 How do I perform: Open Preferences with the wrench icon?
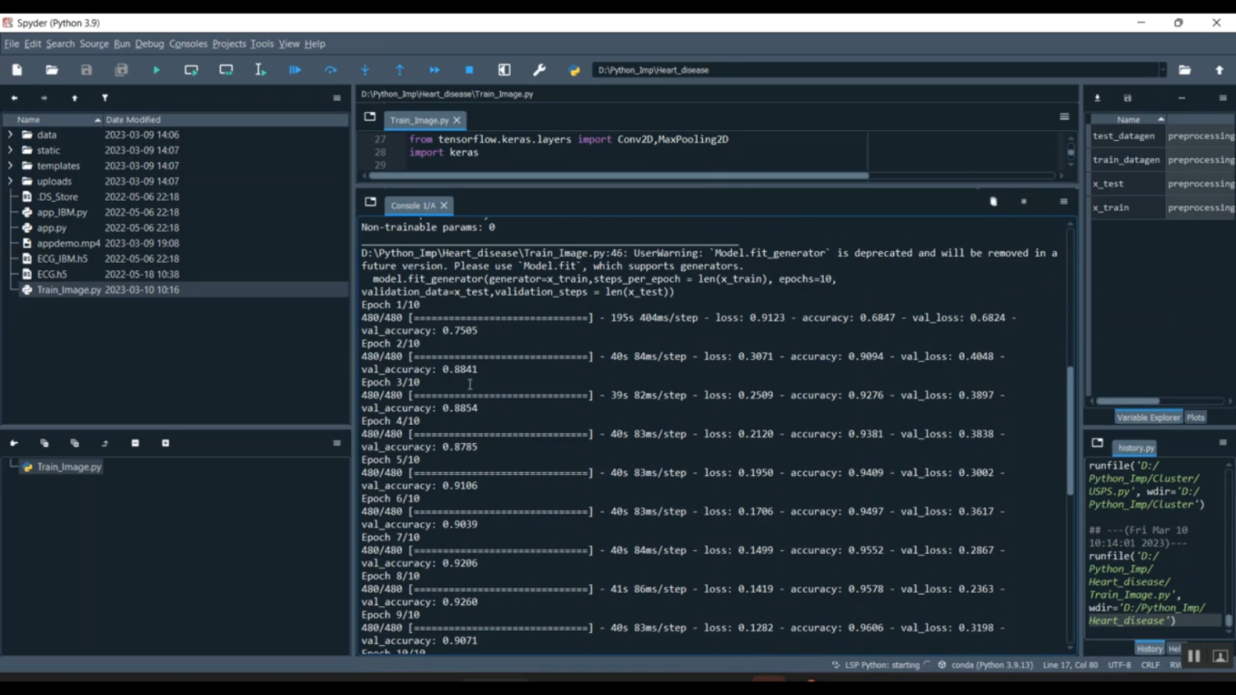540,70
